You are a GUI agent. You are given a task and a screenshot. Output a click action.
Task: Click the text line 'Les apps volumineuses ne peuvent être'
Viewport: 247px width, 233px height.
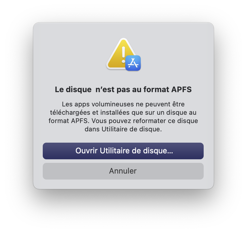[x=123, y=104]
